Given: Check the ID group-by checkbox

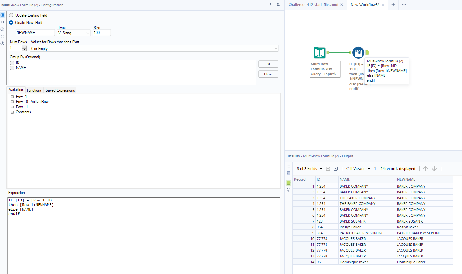Looking at the screenshot, I should click(x=12, y=63).
